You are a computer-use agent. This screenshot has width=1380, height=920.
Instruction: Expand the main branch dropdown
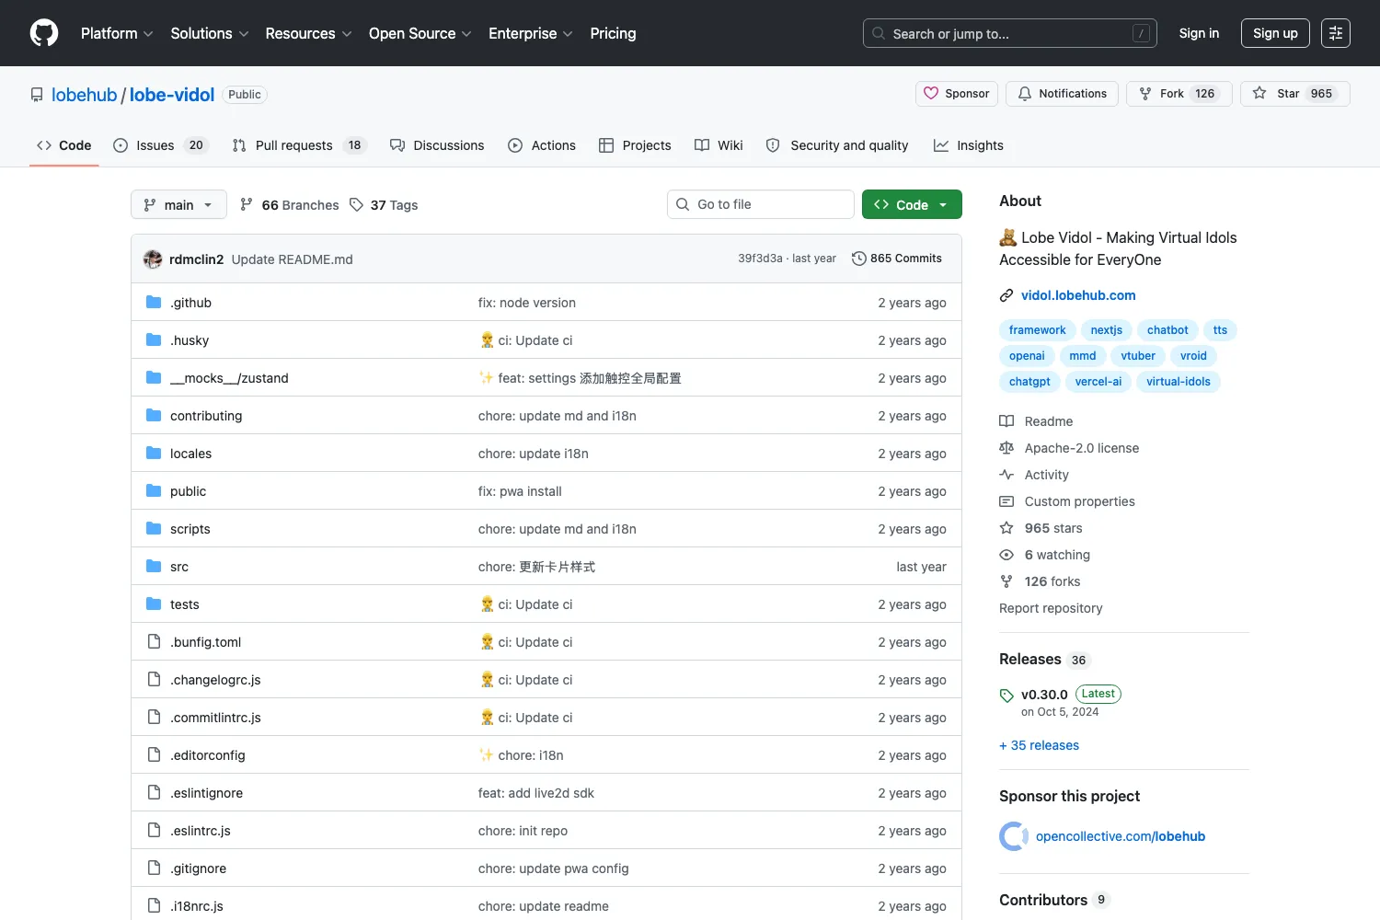(x=178, y=204)
